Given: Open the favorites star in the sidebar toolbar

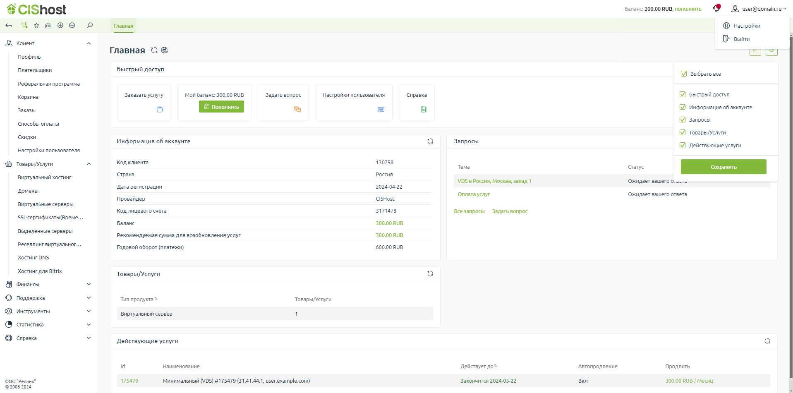Looking at the screenshot, I should point(36,26).
